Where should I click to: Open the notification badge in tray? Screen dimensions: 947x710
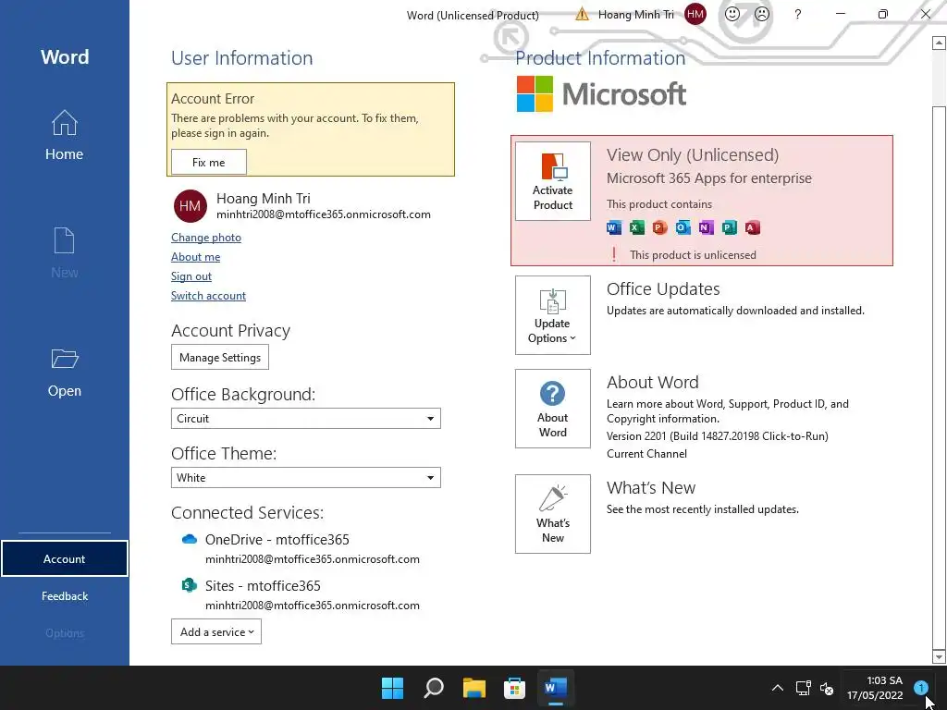click(920, 688)
